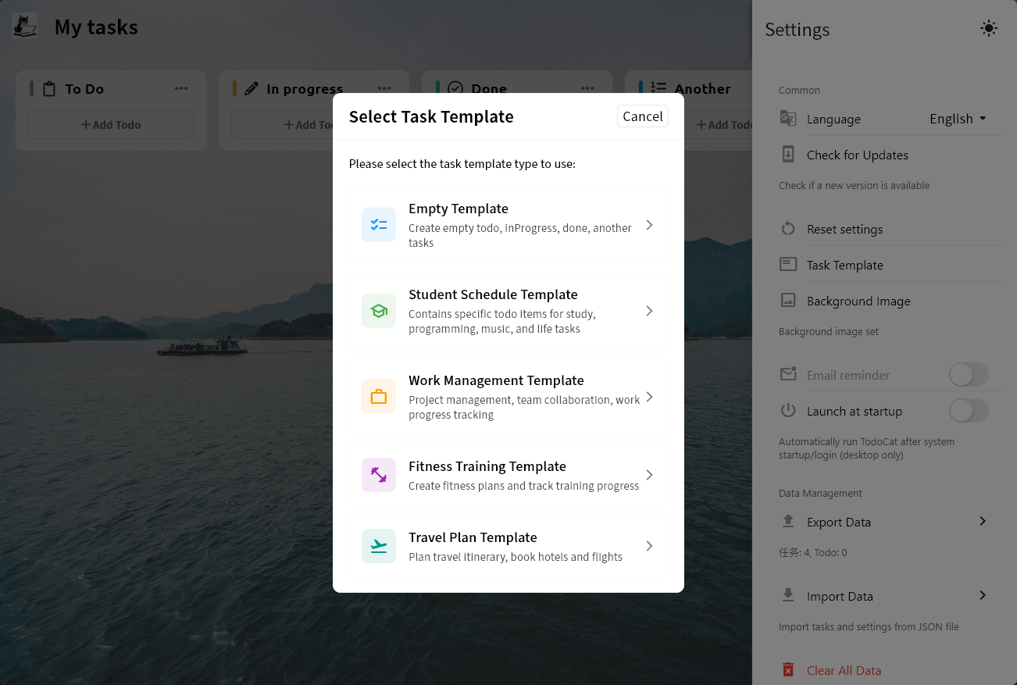
Task: Click the Student Schedule graduation cap icon
Action: (x=379, y=311)
